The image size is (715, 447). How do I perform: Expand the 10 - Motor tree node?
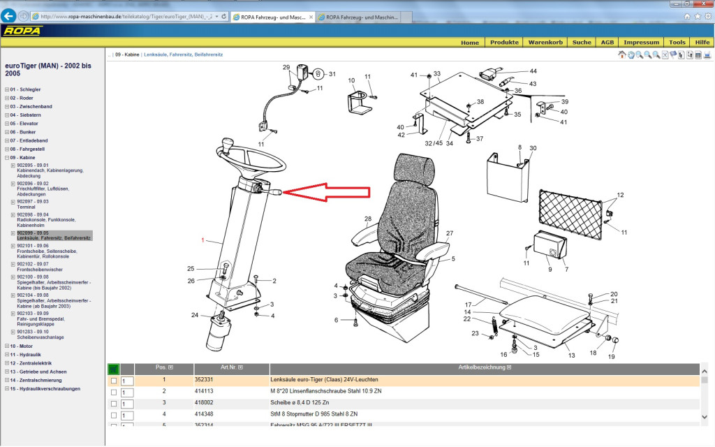pyautogui.click(x=7, y=346)
